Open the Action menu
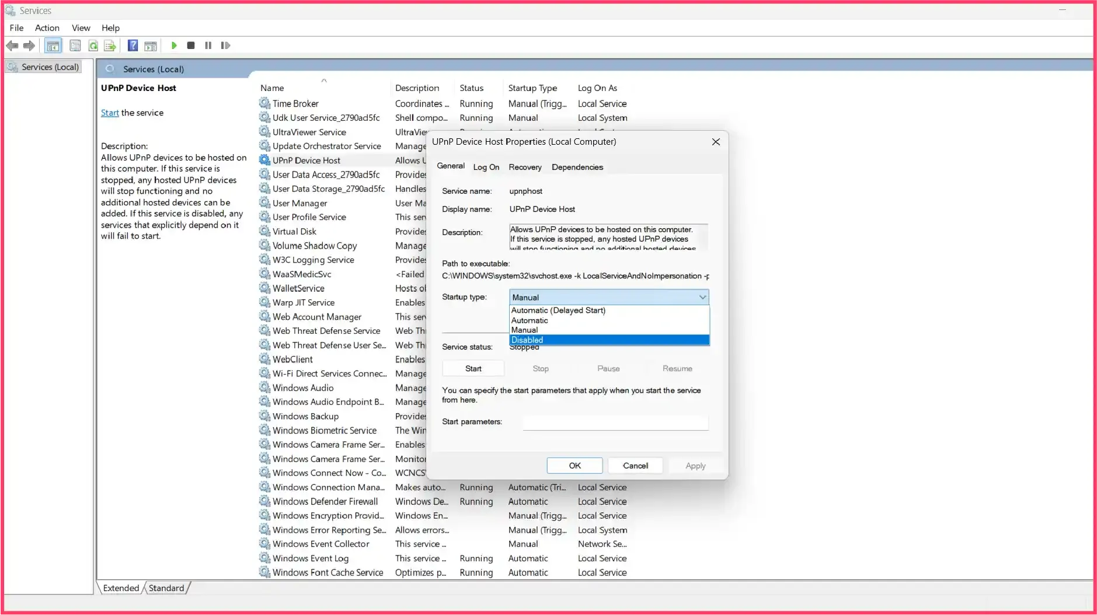 click(x=47, y=27)
